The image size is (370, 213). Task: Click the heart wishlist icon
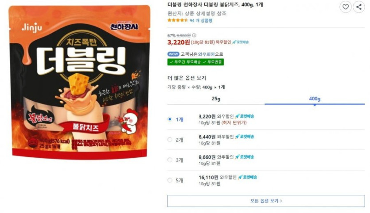click(x=346, y=7)
